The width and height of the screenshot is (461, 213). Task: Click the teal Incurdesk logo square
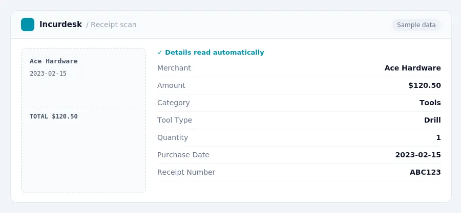[x=28, y=25]
